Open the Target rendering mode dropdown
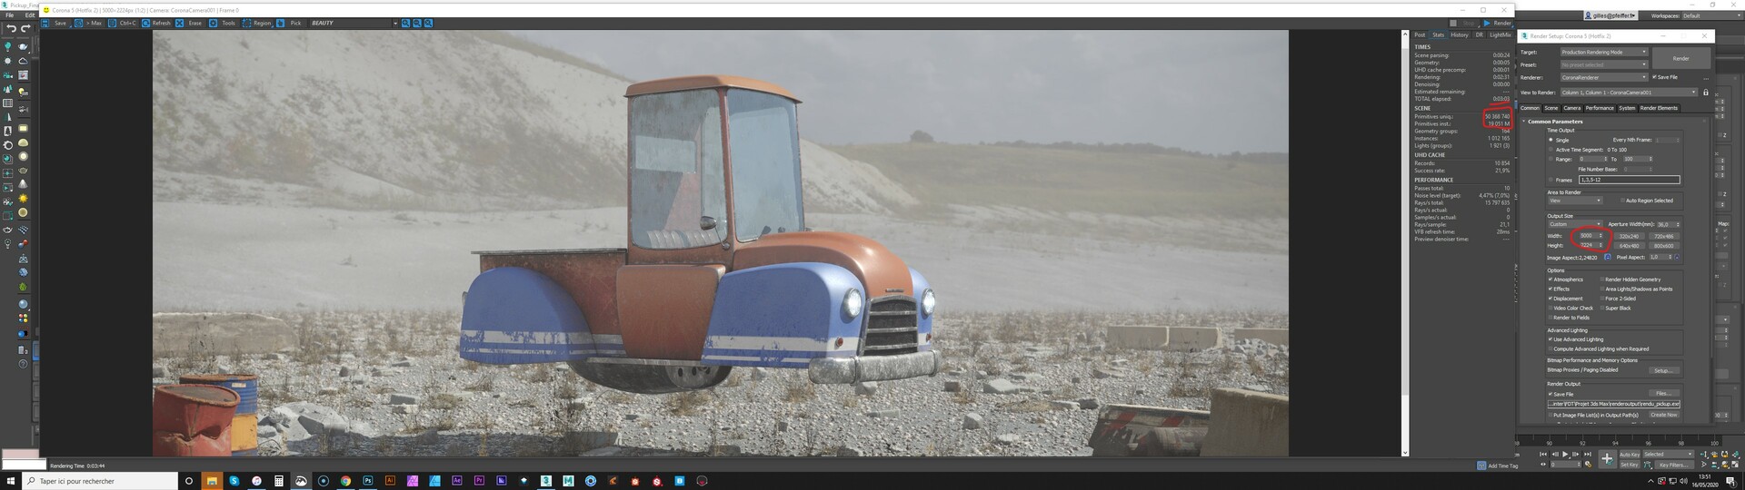 pyautogui.click(x=1603, y=53)
